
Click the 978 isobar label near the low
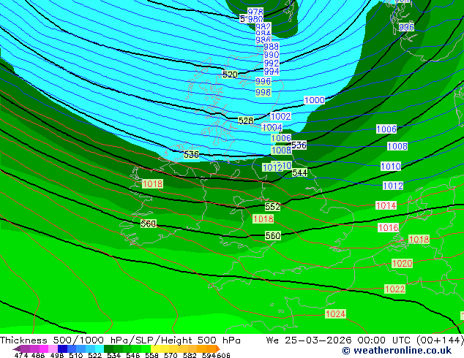click(x=255, y=12)
